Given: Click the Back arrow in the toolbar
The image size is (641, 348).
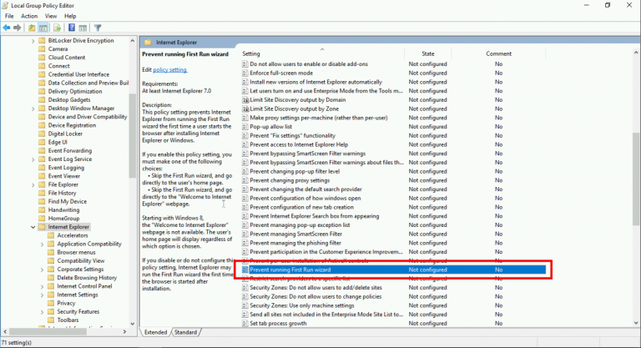Looking at the screenshot, I should (7, 28).
